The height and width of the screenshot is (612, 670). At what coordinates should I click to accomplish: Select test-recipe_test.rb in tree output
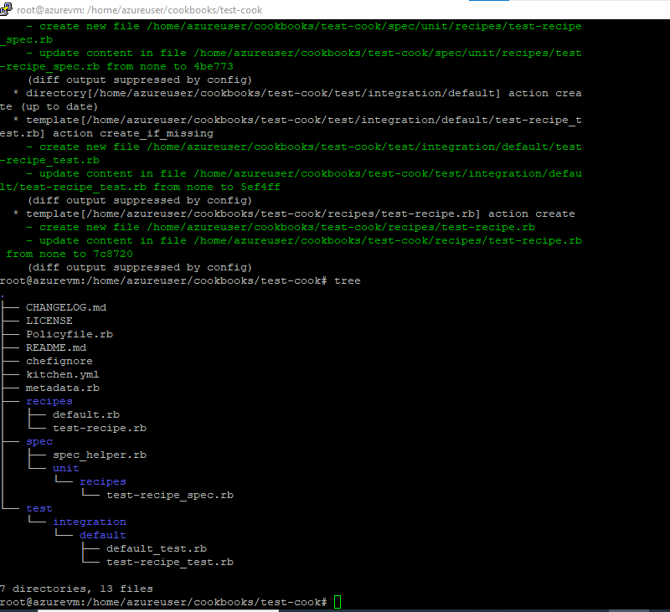[170, 562]
